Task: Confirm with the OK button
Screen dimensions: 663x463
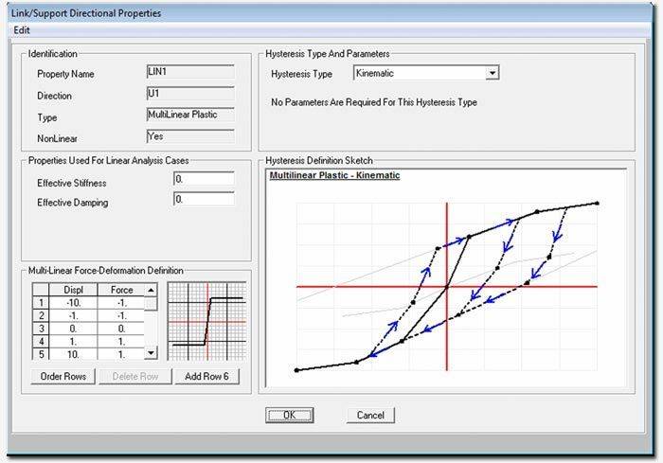Action: click(290, 416)
